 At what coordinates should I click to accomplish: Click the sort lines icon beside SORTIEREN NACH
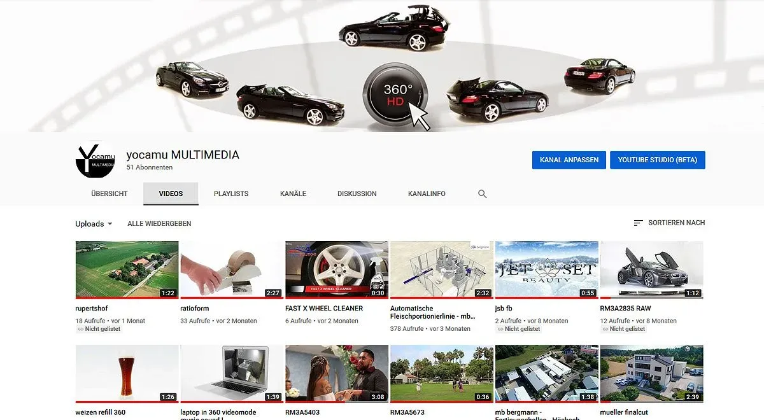click(638, 223)
